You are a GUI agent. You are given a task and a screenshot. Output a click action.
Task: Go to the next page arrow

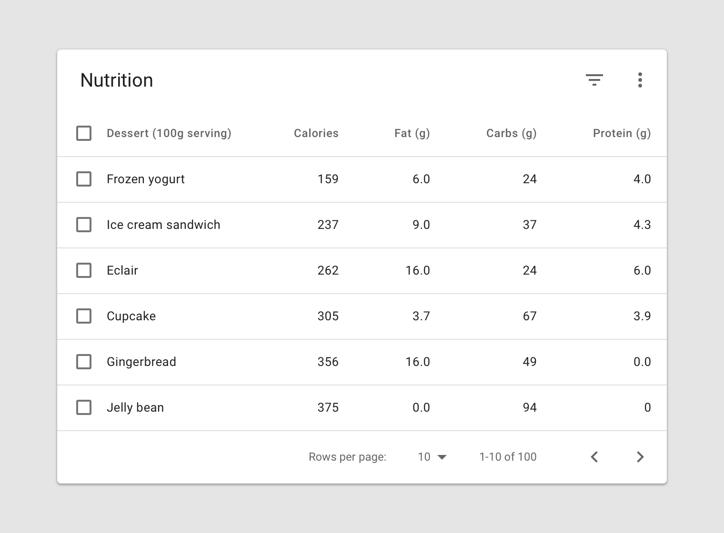(640, 457)
